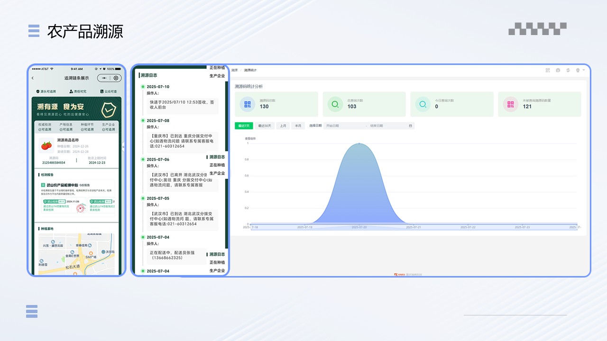The image size is (607, 341).
Task: Select the 最近7天 filter button
Action: (x=244, y=126)
